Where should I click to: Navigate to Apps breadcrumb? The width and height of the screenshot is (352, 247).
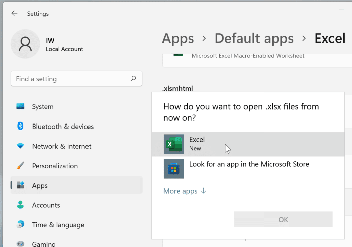tap(178, 38)
